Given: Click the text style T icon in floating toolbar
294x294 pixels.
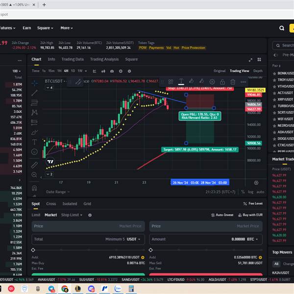Looking at the screenshot, I should (181, 81).
